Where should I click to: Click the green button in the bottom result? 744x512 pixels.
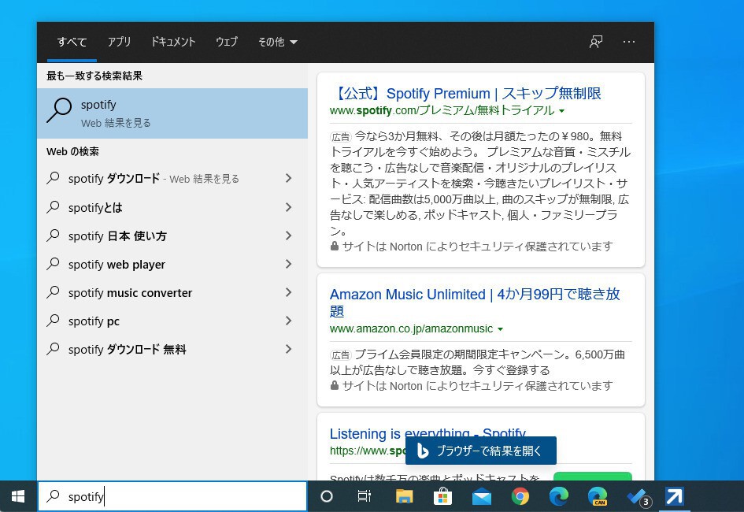(593, 476)
